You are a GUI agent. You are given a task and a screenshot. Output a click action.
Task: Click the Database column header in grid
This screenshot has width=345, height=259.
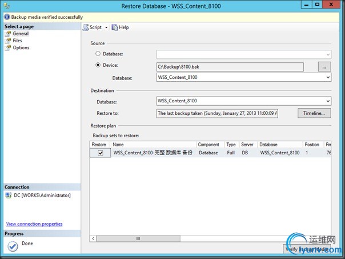(x=280, y=145)
